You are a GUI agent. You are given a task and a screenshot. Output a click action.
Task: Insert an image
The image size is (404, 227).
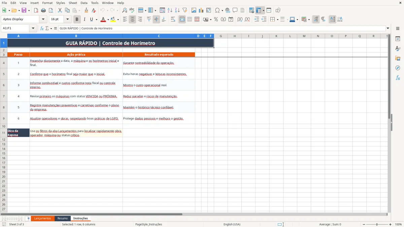pyautogui.click(x=194, y=10)
